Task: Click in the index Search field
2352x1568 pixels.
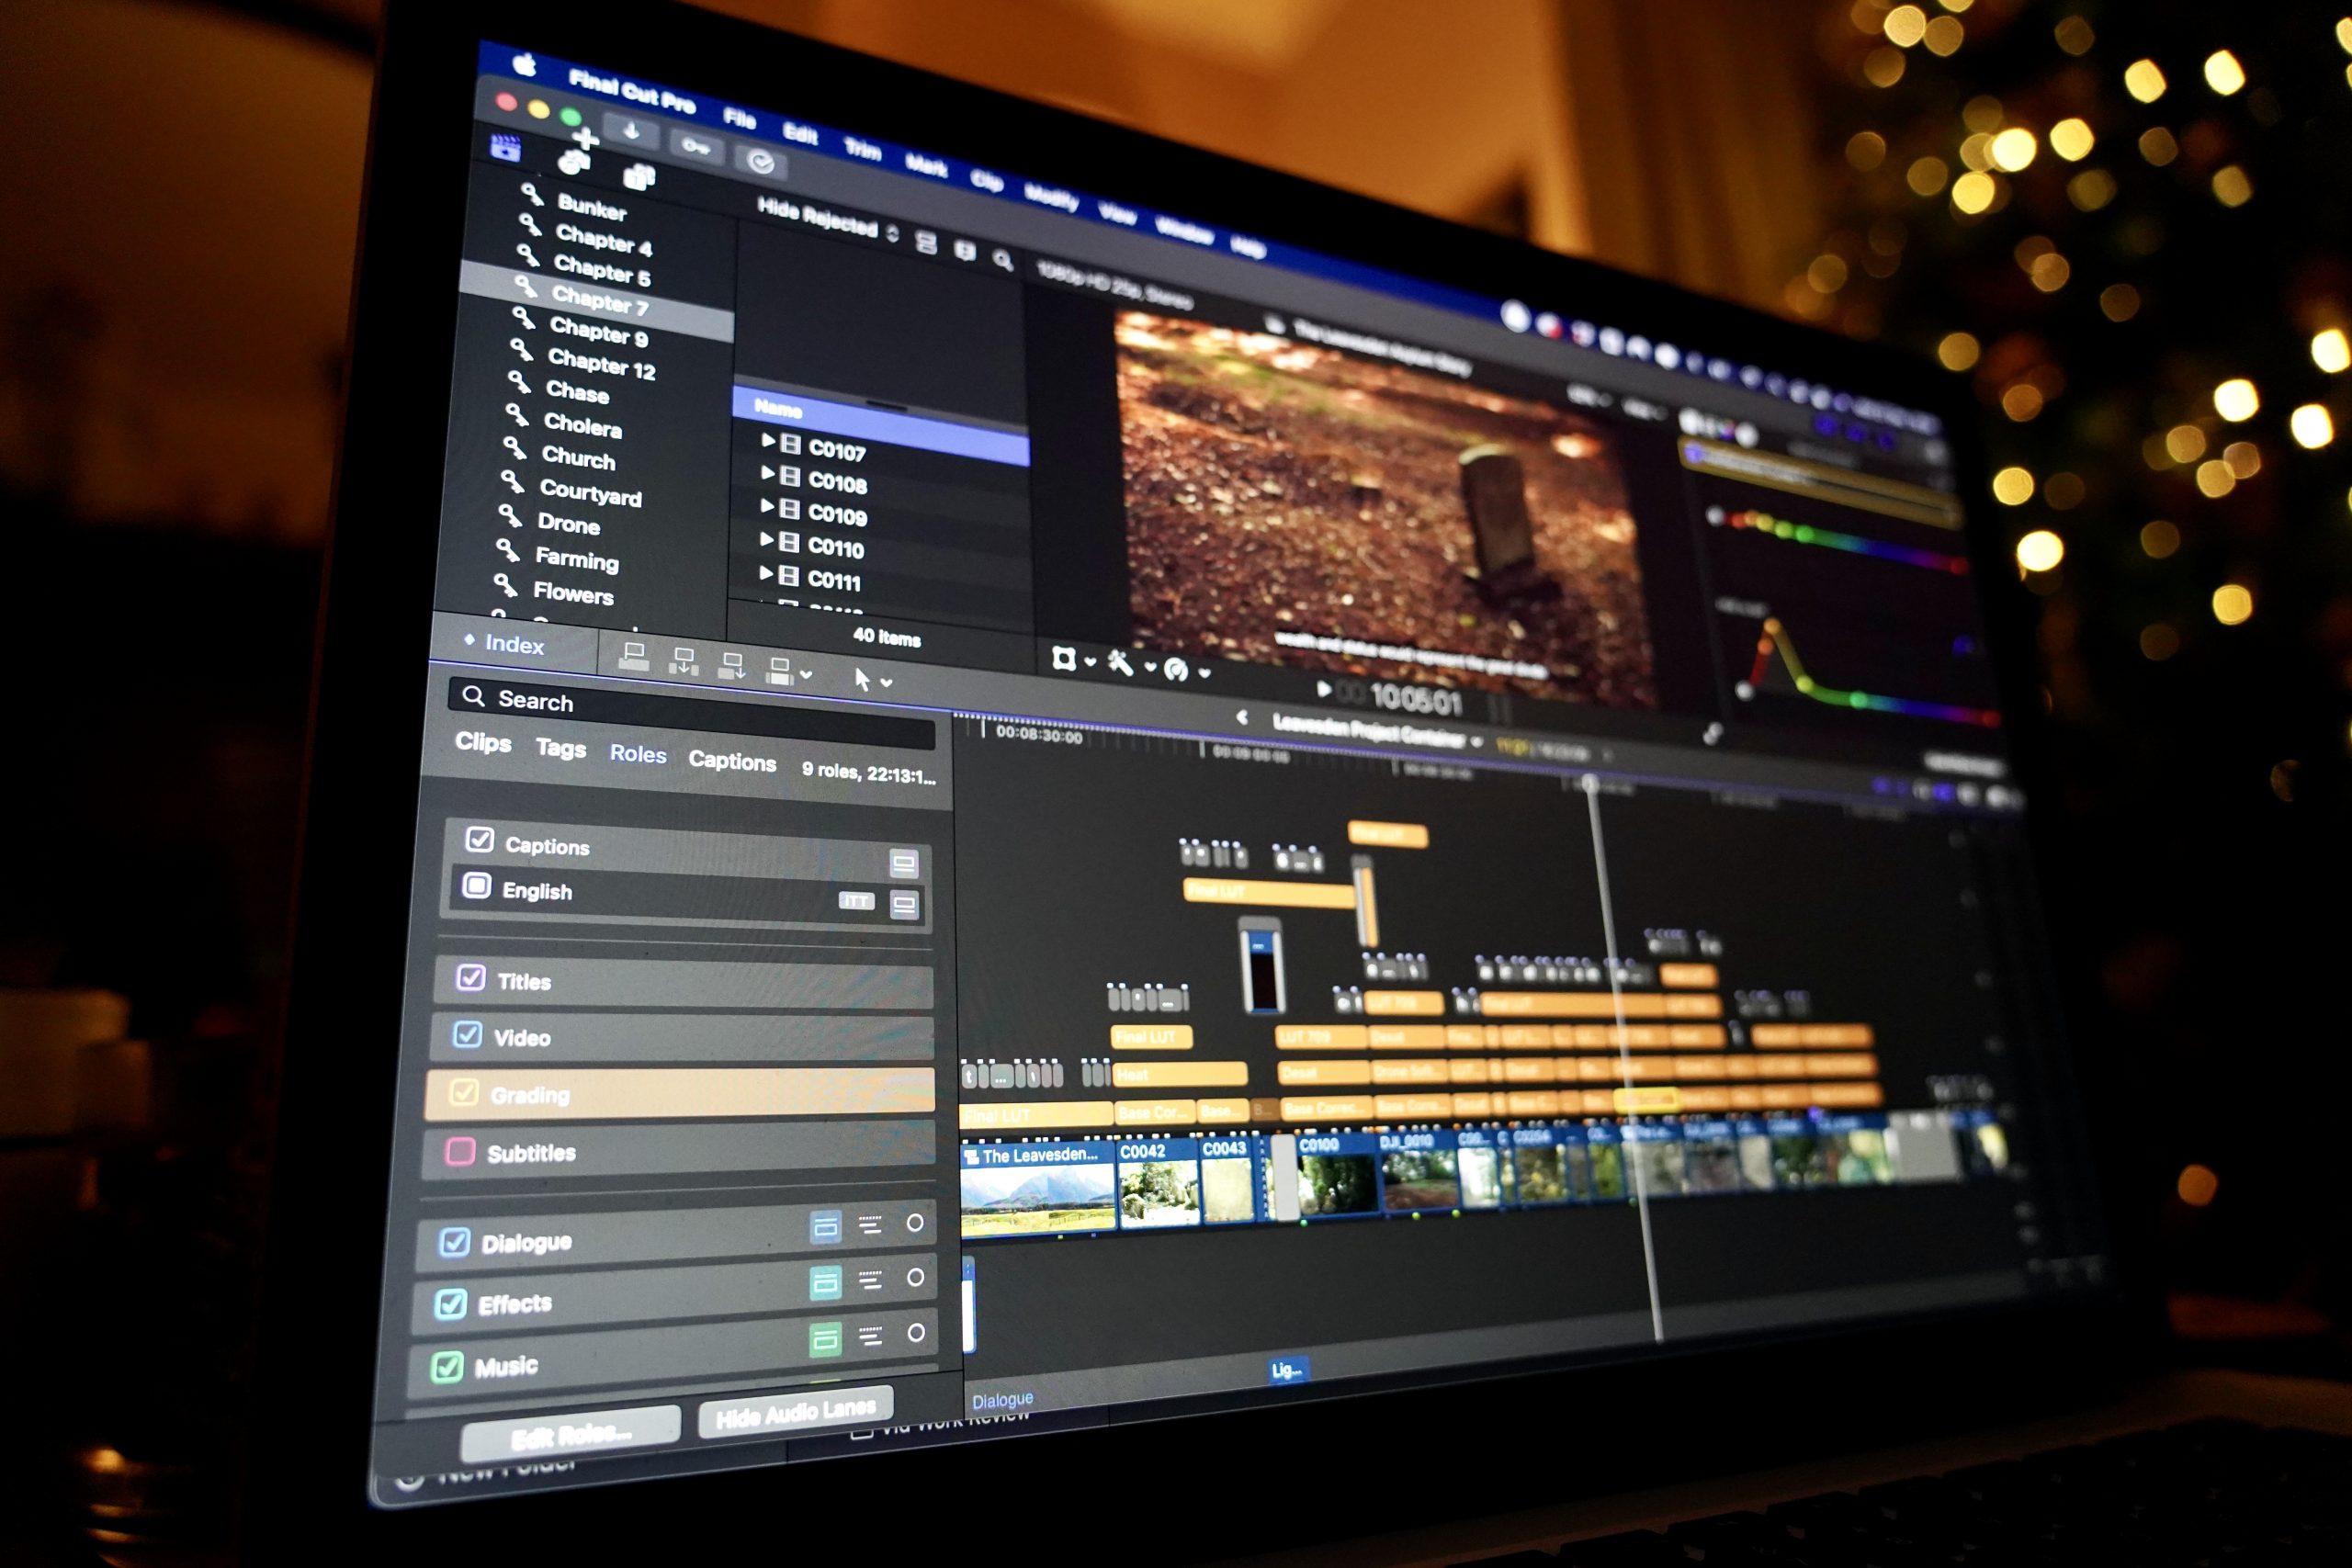Action: pyautogui.click(x=692, y=711)
